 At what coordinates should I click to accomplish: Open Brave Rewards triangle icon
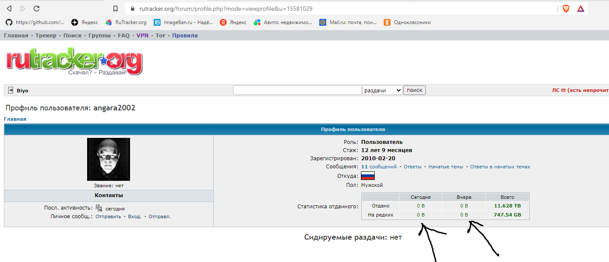[x=580, y=9]
